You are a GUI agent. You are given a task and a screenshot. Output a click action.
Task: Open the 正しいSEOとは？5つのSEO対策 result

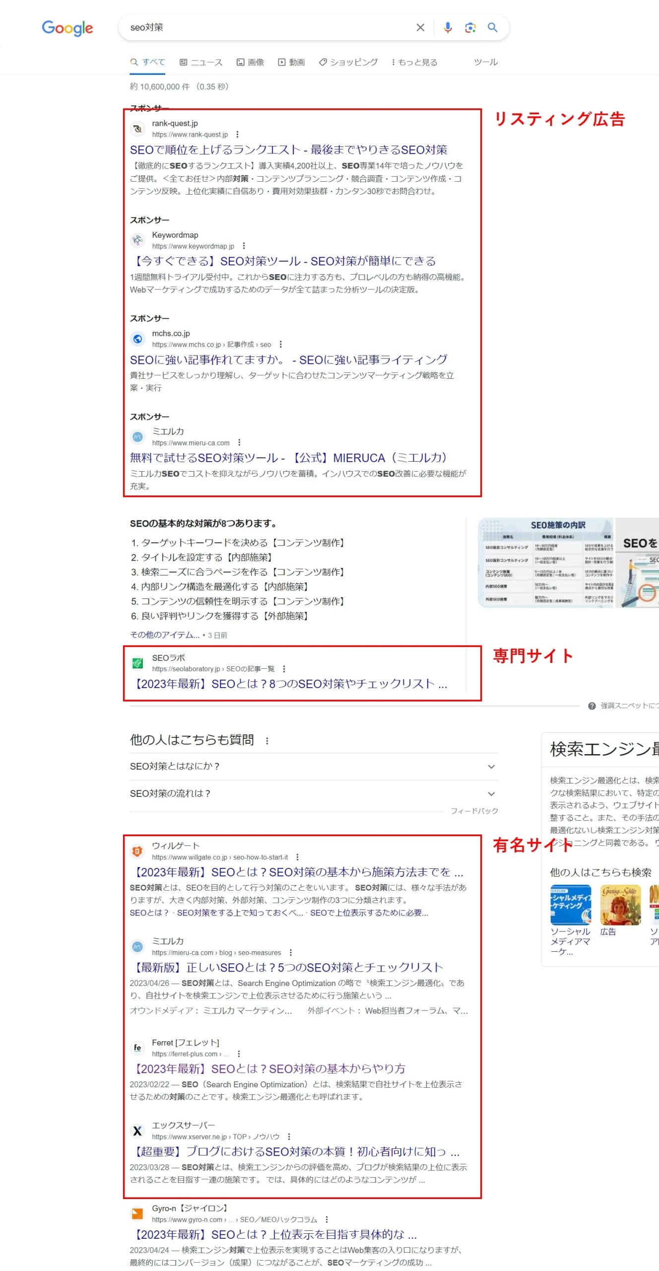(287, 968)
